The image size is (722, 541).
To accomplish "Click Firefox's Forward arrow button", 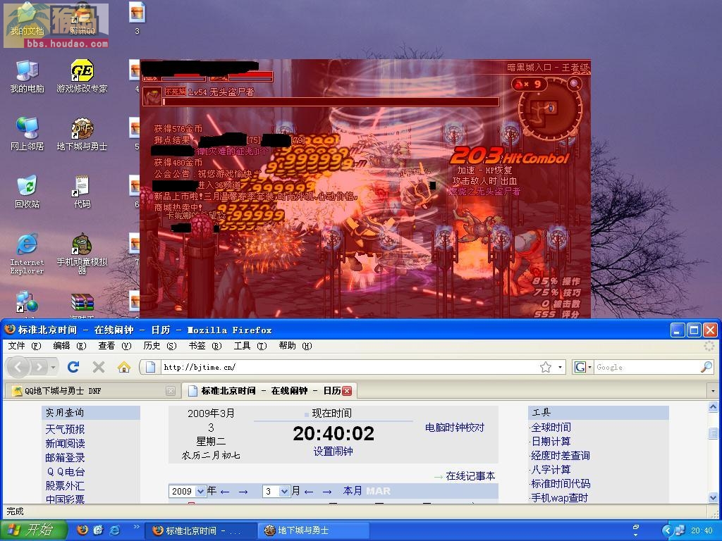I will pyautogui.click(x=39, y=367).
